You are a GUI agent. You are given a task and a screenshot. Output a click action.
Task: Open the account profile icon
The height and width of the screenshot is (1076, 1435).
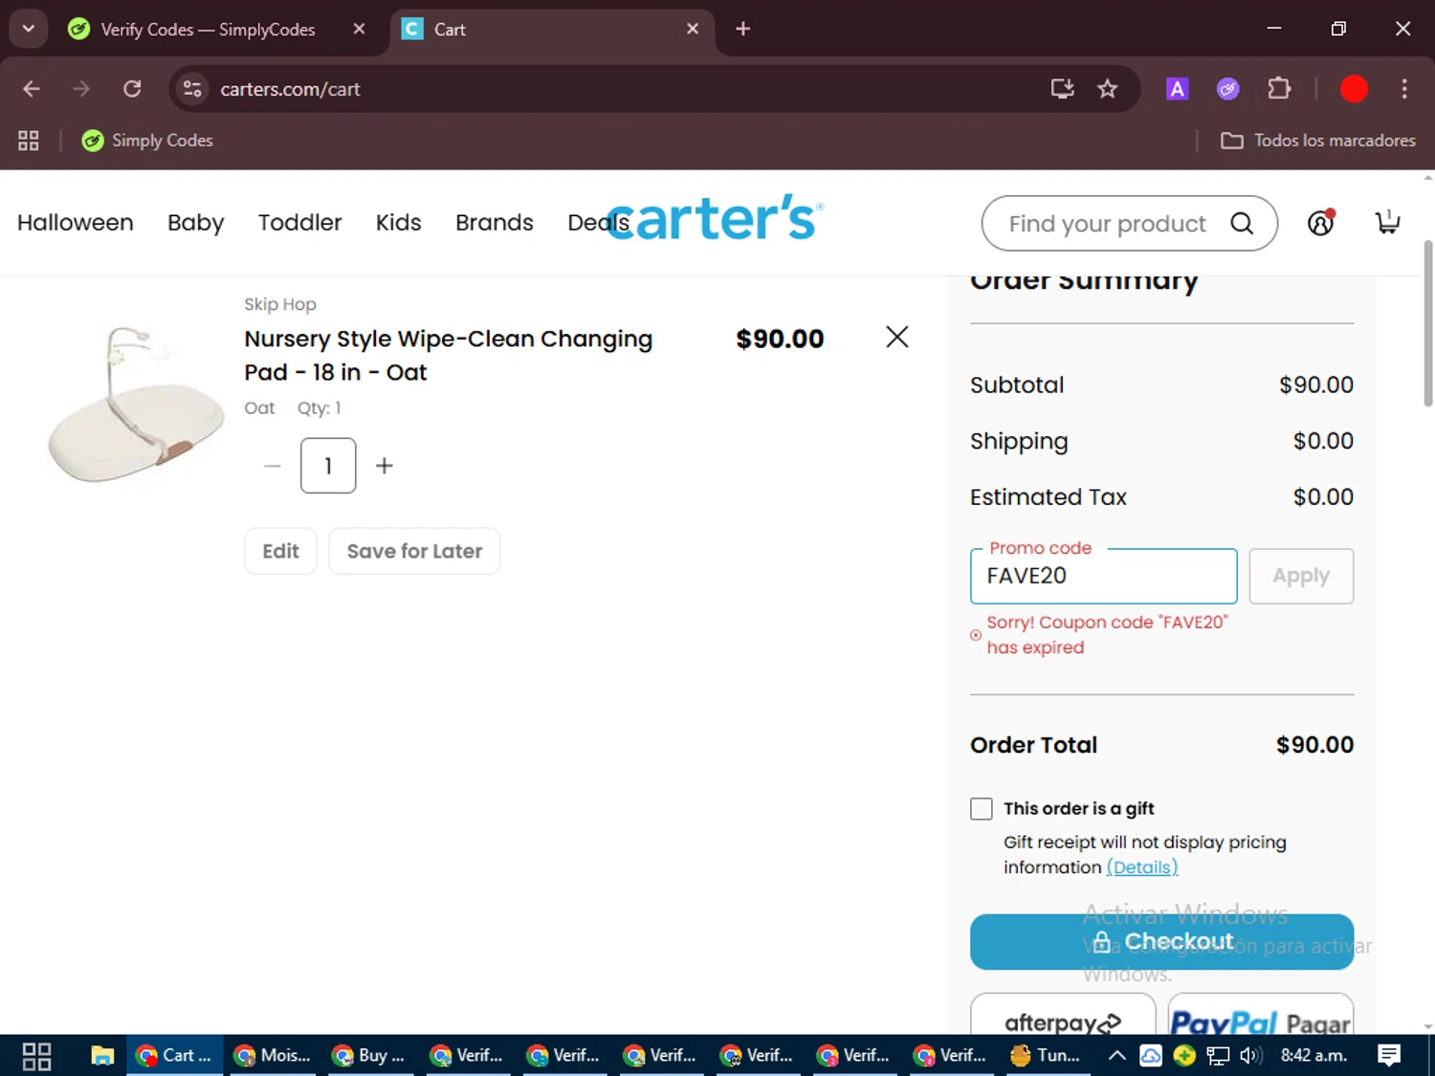[1320, 223]
